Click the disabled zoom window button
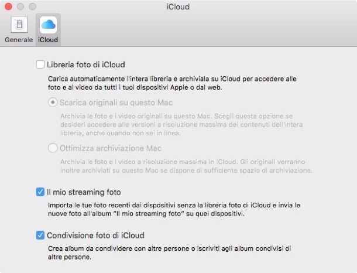 click(x=31, y=7)
